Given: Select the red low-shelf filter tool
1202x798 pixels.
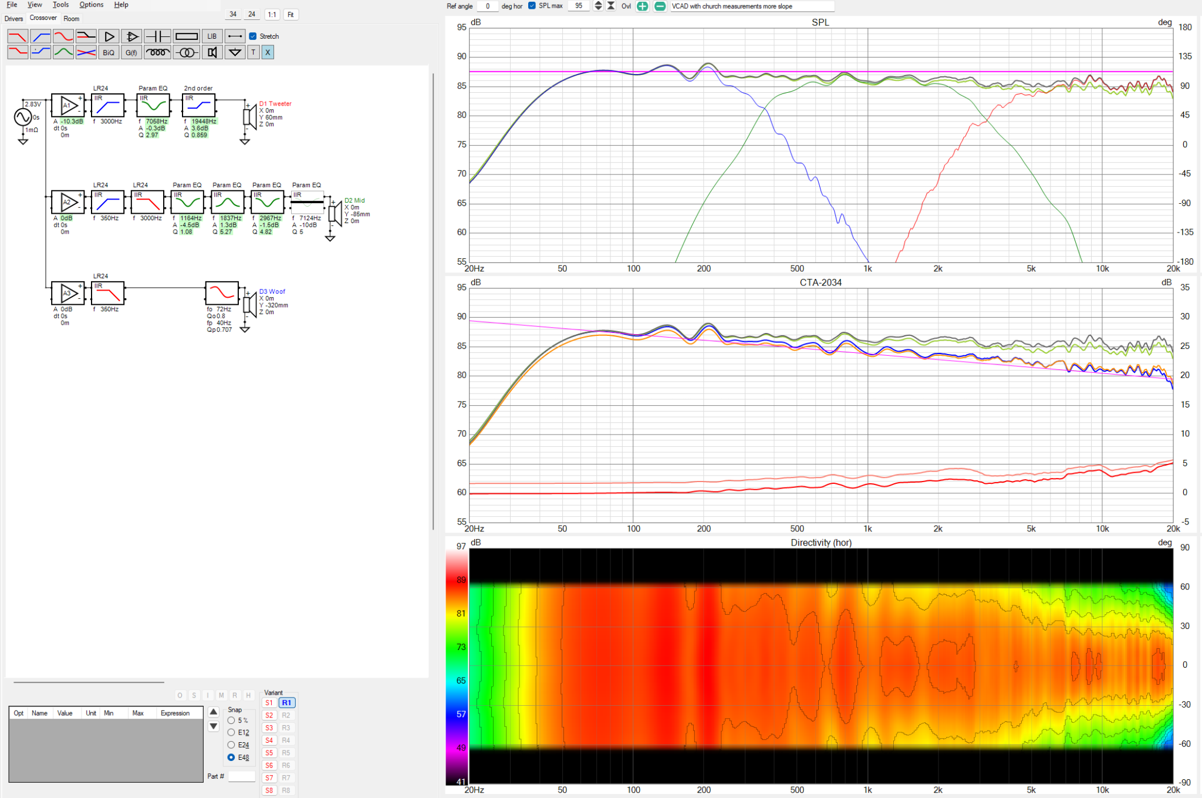Looking at the screenshot, I should coord(18,52).
